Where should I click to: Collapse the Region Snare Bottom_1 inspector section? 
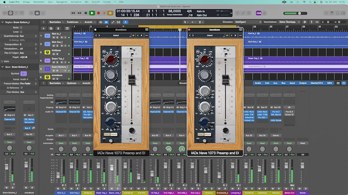click(3, 23)
